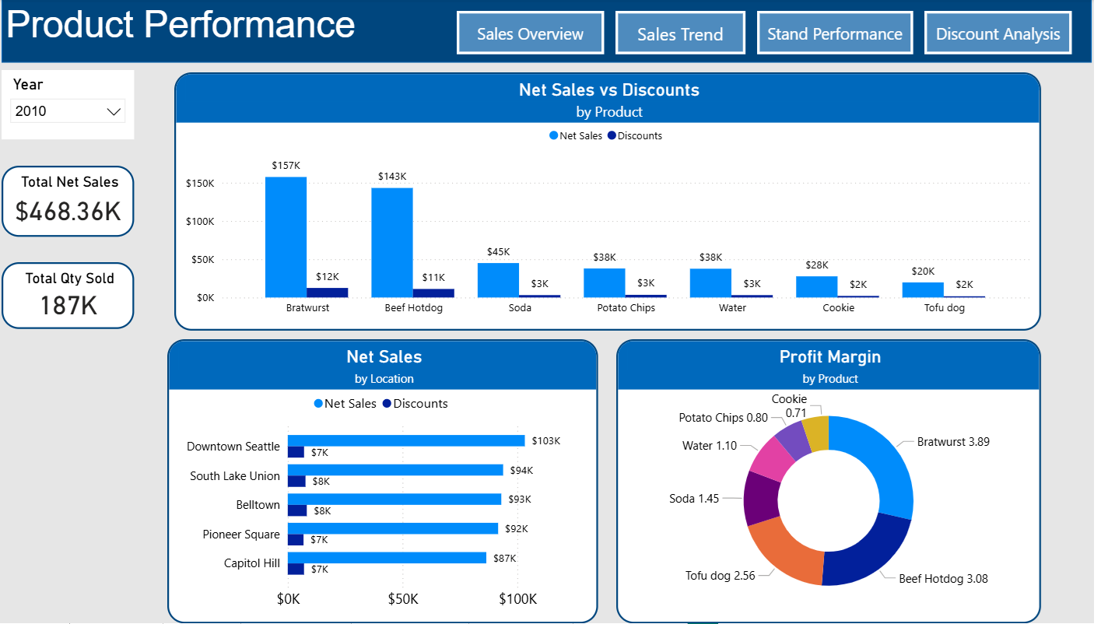This screenshot has width=1101, height=624.
Task: Switch to the Stand Performance tab
Action: coord(834,33)
